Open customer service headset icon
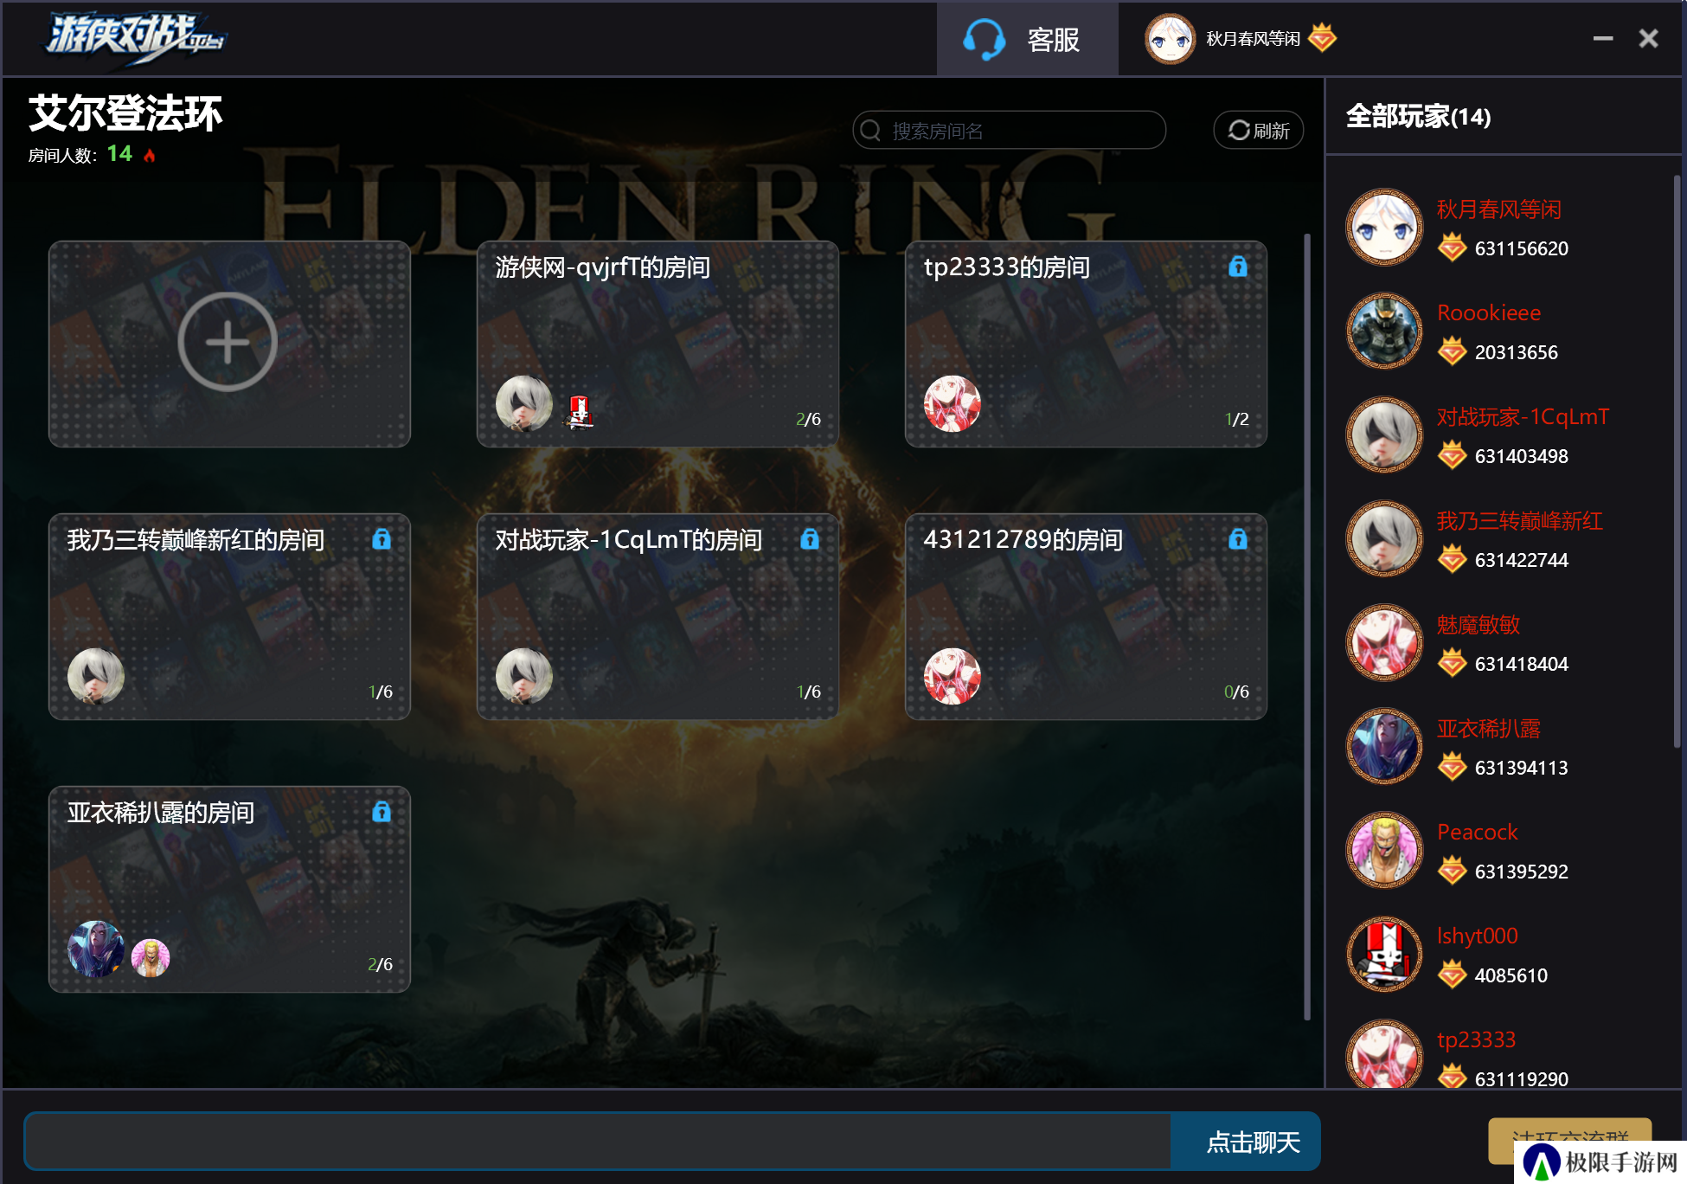 [984, 40]
